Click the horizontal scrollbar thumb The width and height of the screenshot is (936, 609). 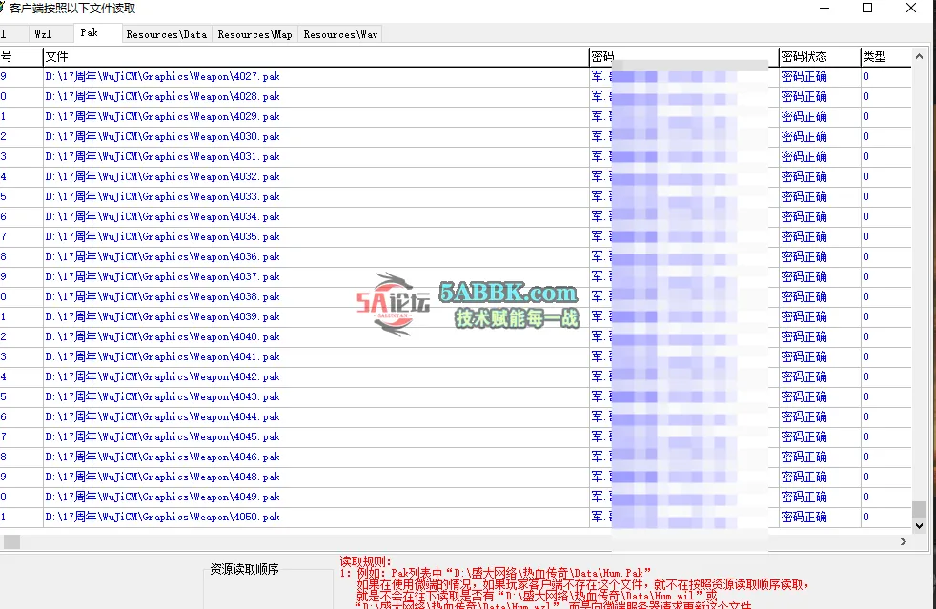pyautogui.click(x=12, y=541)
